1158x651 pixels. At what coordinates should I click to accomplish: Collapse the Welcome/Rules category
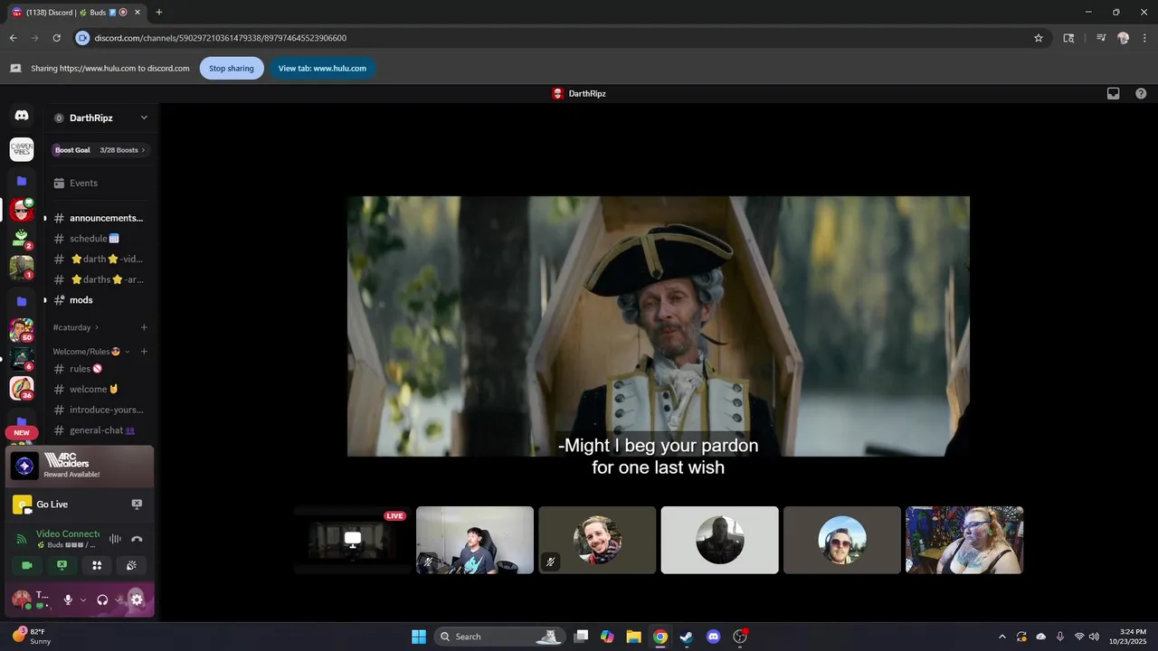90,352
